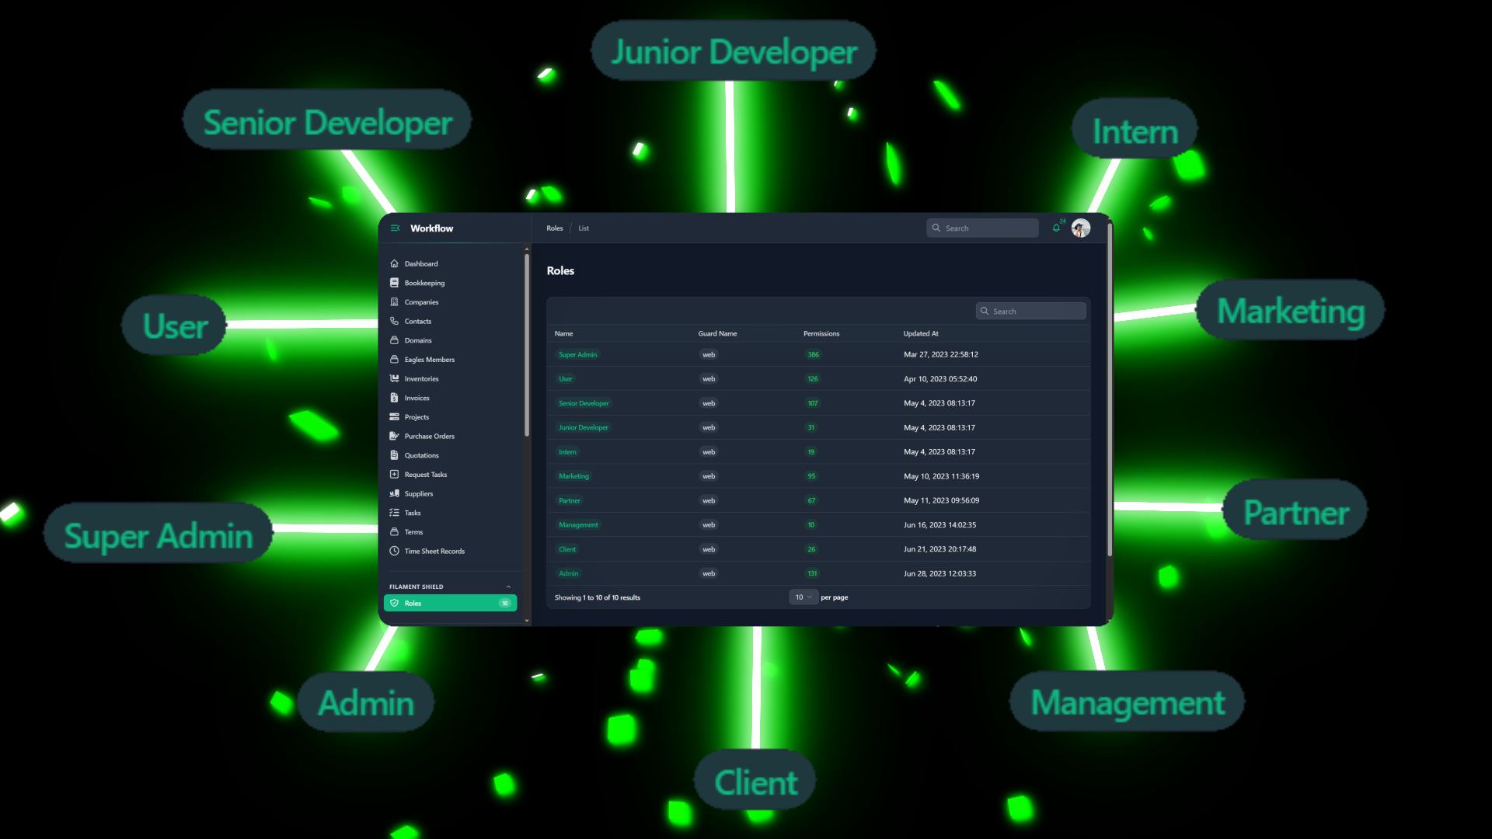Click the Request Tasks plus icon
The height and width of the screenshot is (839, 1492).
[x=394, y=475]
